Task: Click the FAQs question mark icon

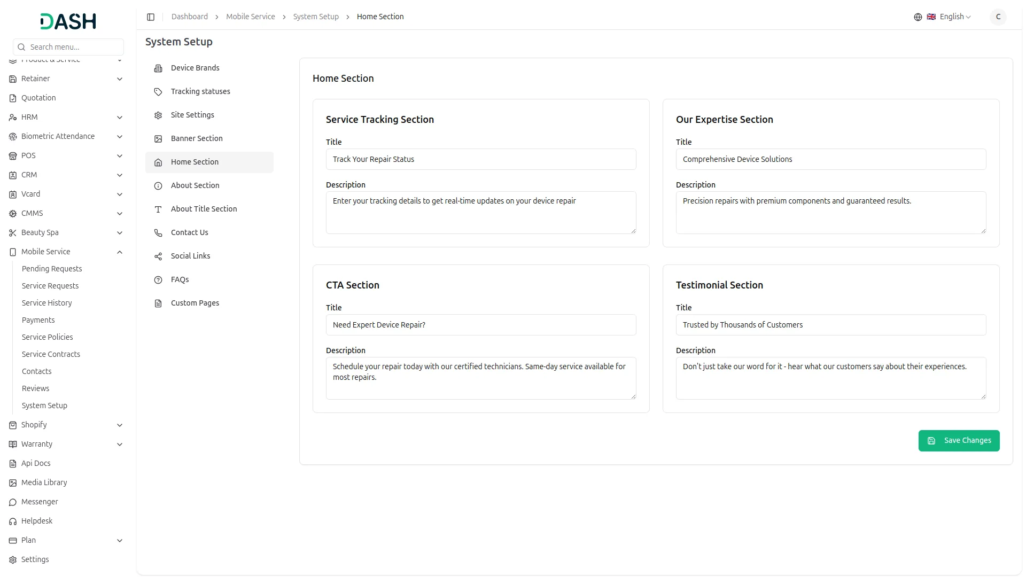Action: [158, 280]
